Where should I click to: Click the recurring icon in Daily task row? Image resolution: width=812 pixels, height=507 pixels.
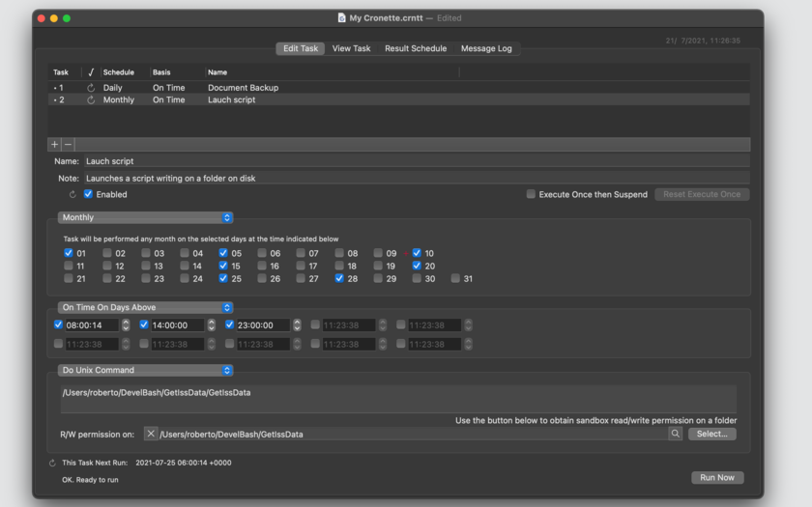point(91,88)
